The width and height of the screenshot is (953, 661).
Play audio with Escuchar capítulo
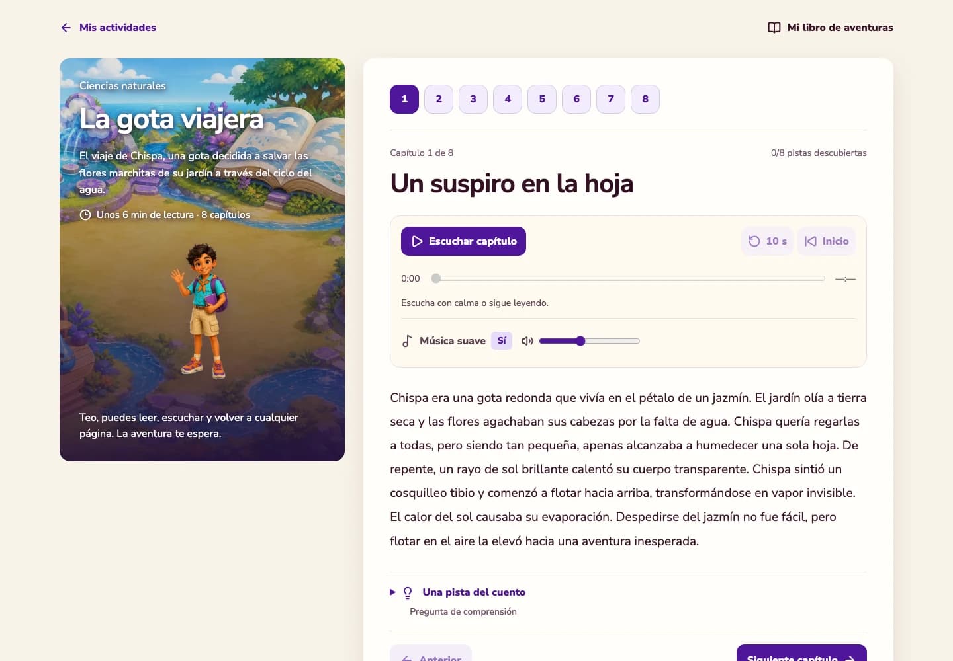coord(463,241)
